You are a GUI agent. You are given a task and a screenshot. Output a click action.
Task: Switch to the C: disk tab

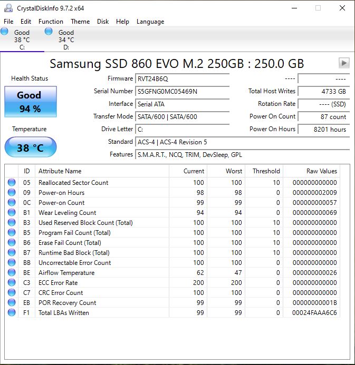click(x=22, y=40)
